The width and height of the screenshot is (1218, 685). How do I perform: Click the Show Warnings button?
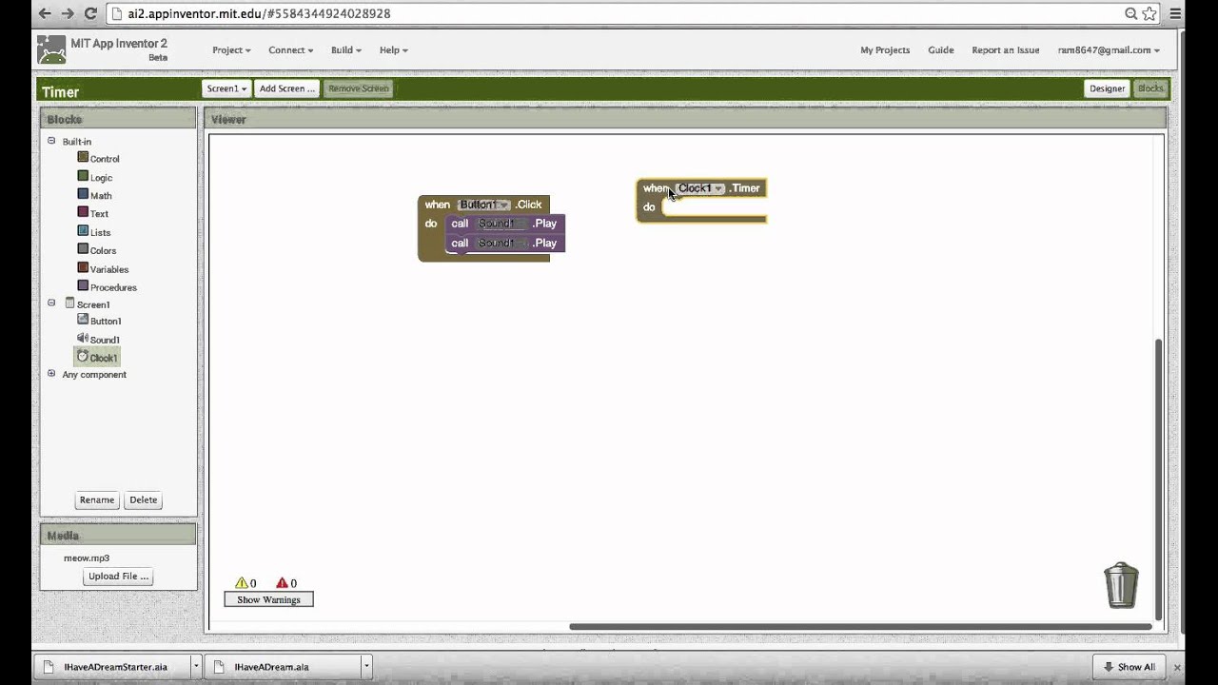(268, 599)
